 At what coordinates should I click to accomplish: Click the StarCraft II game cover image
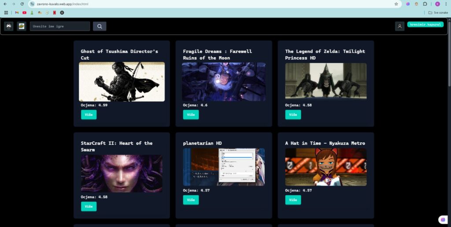point(122,174)
